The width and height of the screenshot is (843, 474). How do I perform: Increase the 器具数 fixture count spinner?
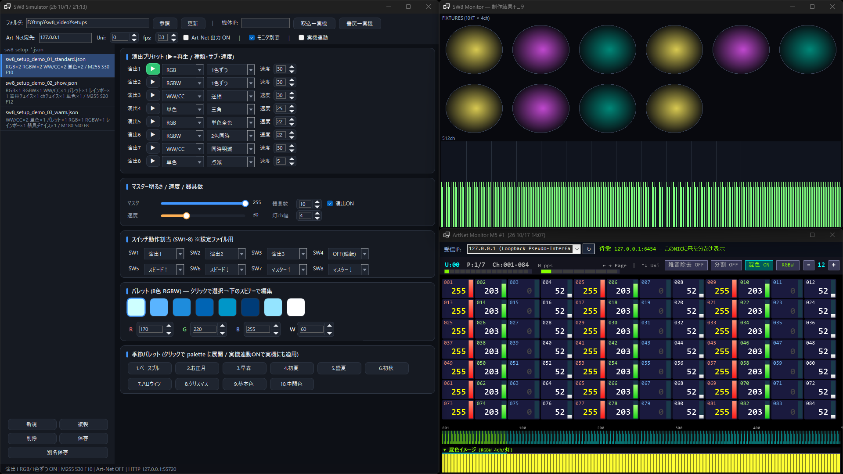[317, 201]
